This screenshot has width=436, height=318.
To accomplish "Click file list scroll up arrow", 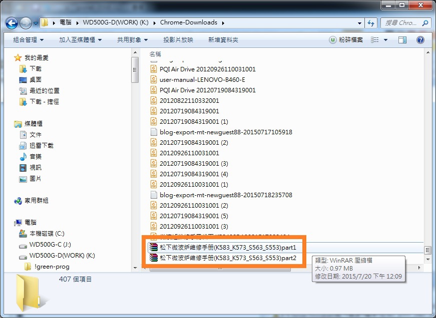I will tap(427, 53).
